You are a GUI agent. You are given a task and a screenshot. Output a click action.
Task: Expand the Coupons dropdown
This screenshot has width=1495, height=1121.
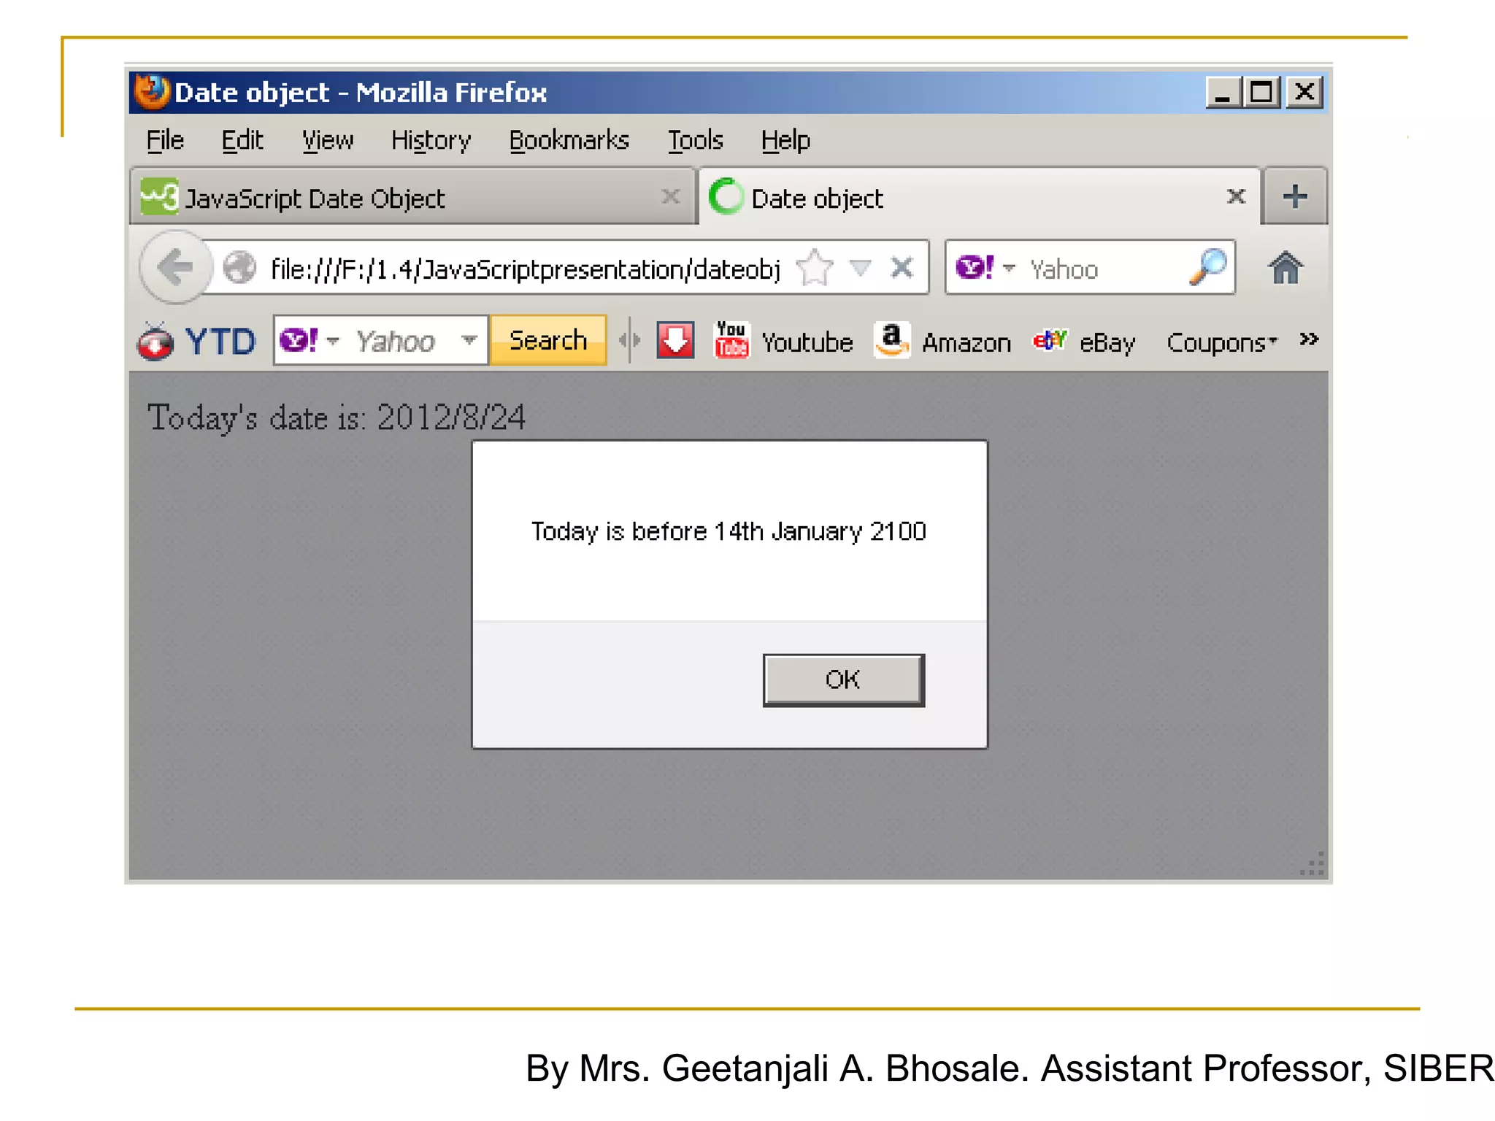(x=1222, y=342)
